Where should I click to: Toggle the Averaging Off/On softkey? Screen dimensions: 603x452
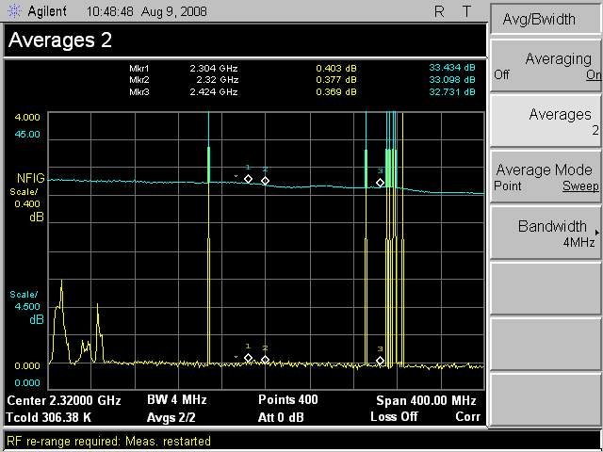(x=546, y=66)
